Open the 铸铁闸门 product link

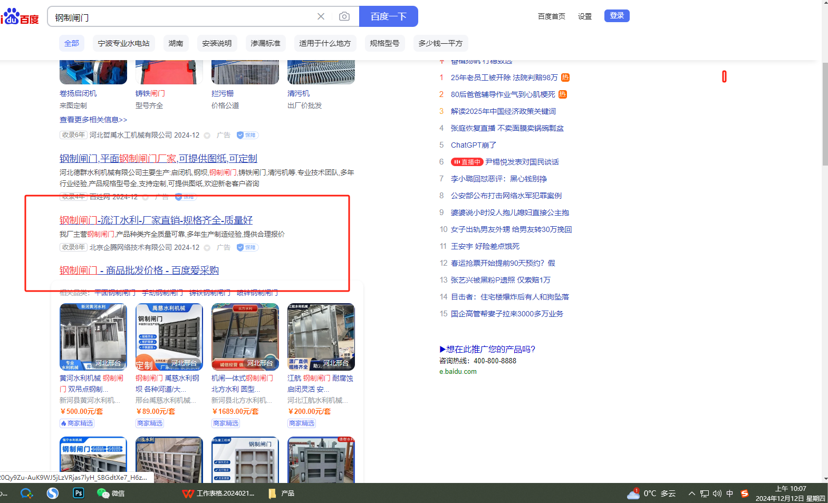[150, 93]
